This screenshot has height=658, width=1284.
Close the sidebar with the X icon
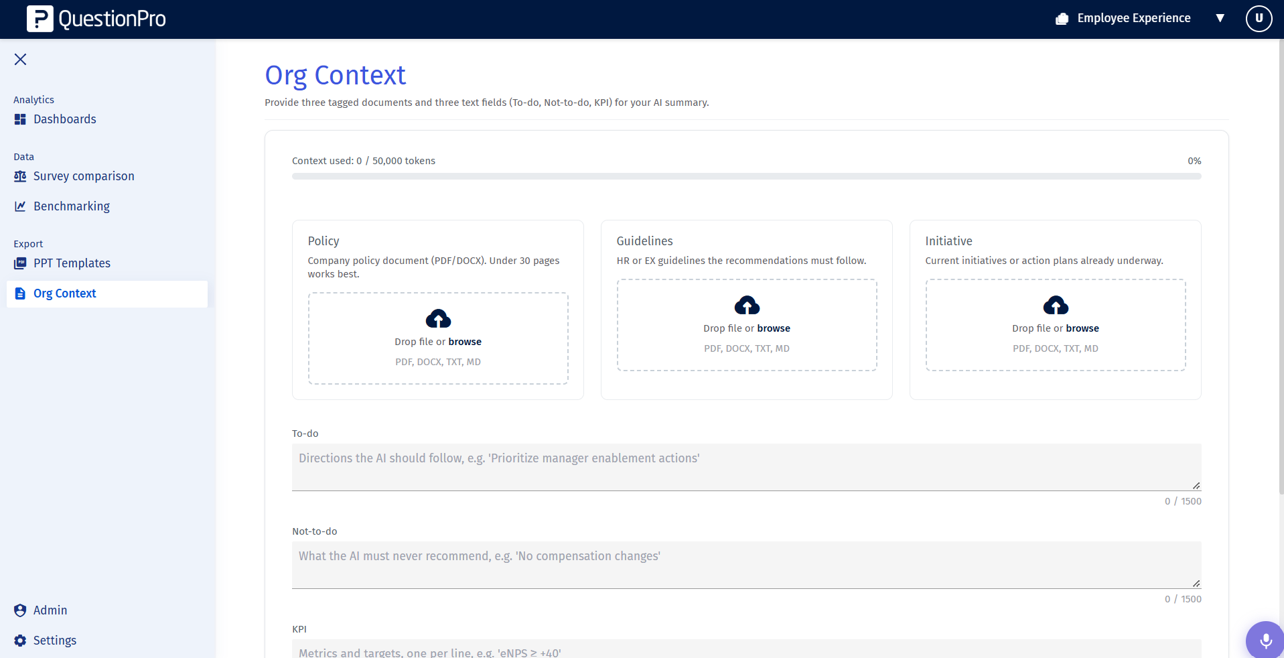[21, 60]
